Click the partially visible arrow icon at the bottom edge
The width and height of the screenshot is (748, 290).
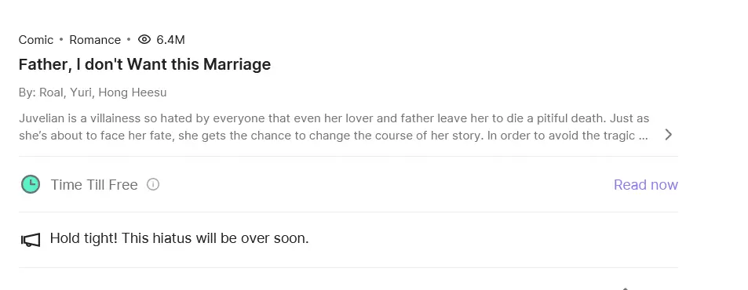pos(625,288)
